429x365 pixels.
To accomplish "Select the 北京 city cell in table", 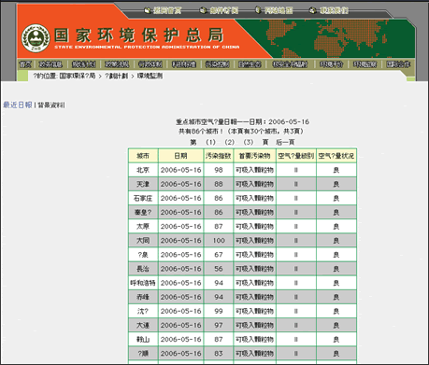I will point(143,170).
